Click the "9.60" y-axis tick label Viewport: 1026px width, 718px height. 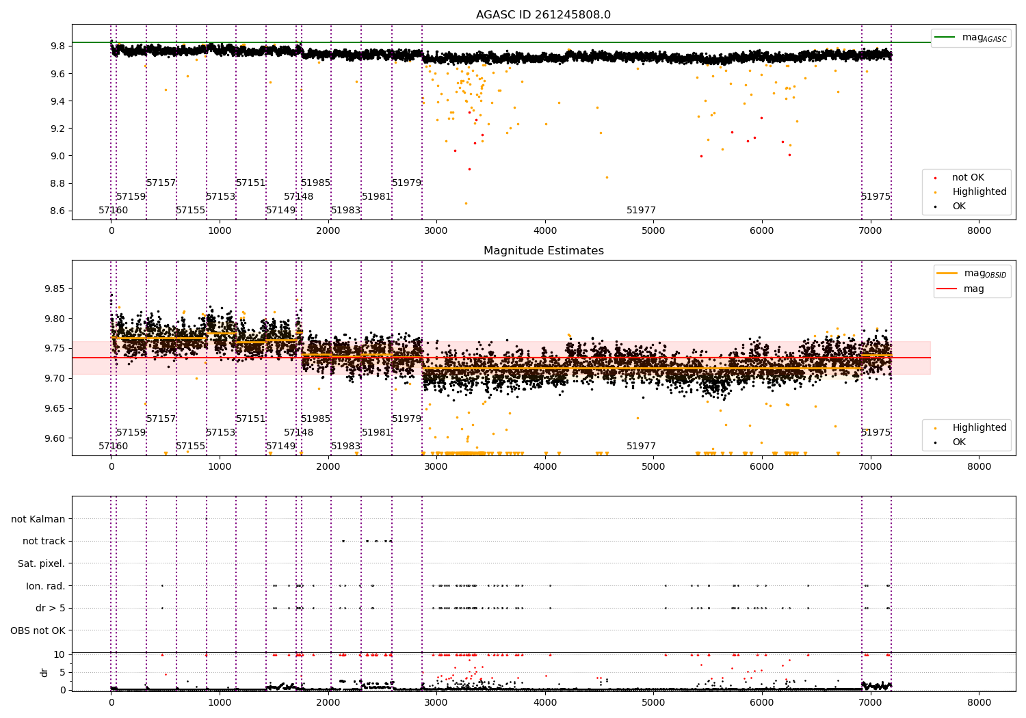(x=55, y=438)
